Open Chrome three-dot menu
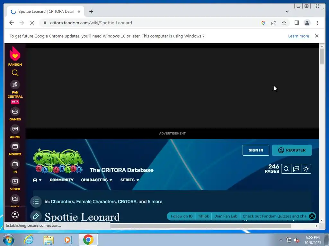Screen dimensions: 329x246 317,23
